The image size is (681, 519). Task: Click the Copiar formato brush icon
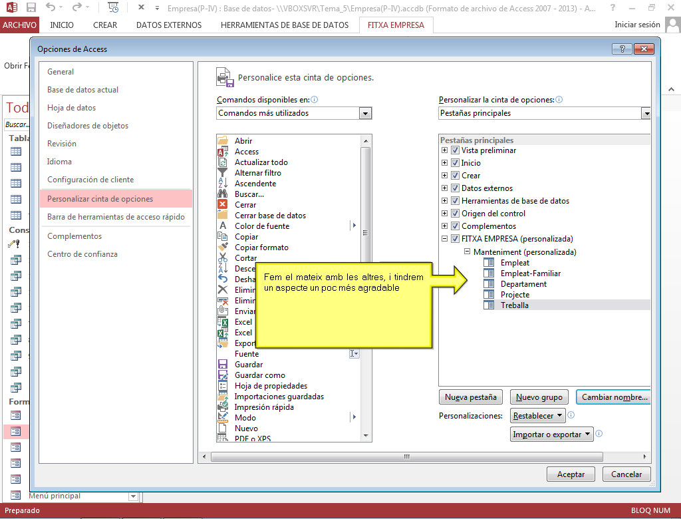click(222, 247)
